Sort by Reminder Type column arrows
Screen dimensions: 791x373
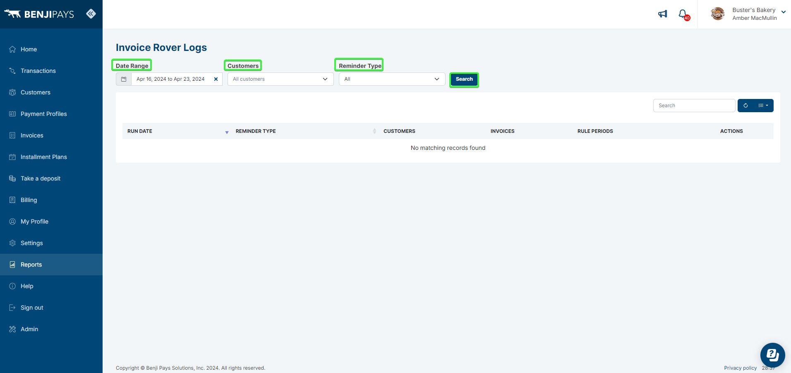(374, 131)
